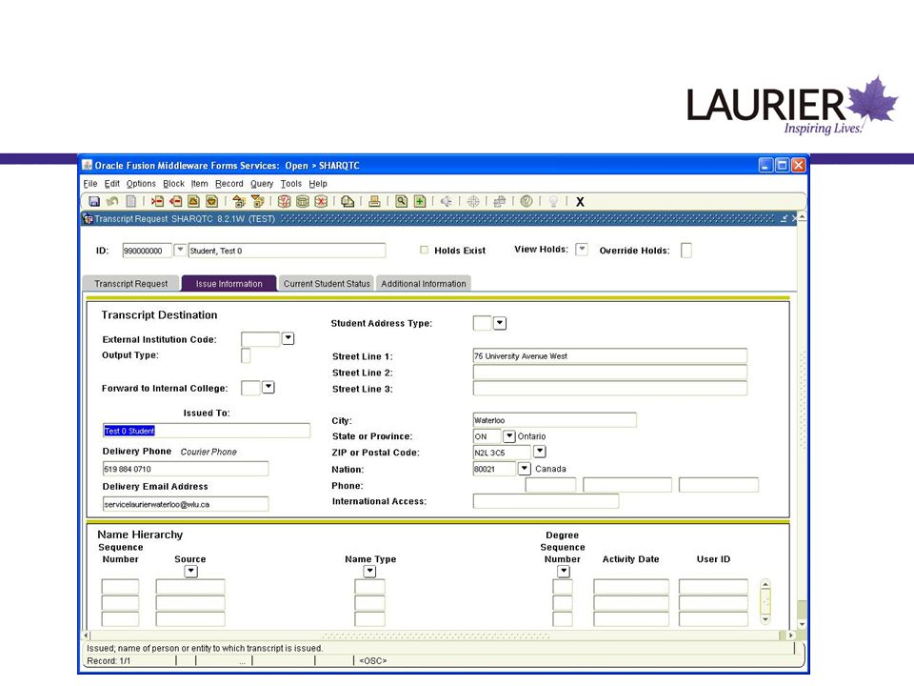This screenshot has height=686, width=914.
Task: Click the Street Line 2 field
Action: tap(609, 373)
